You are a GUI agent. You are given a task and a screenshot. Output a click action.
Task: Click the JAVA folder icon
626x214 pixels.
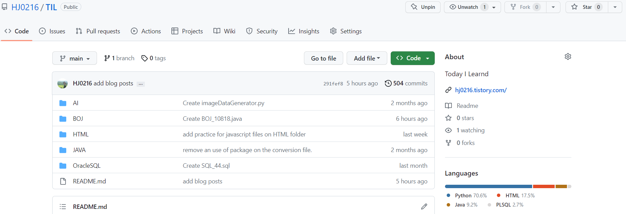coord(63,150)
